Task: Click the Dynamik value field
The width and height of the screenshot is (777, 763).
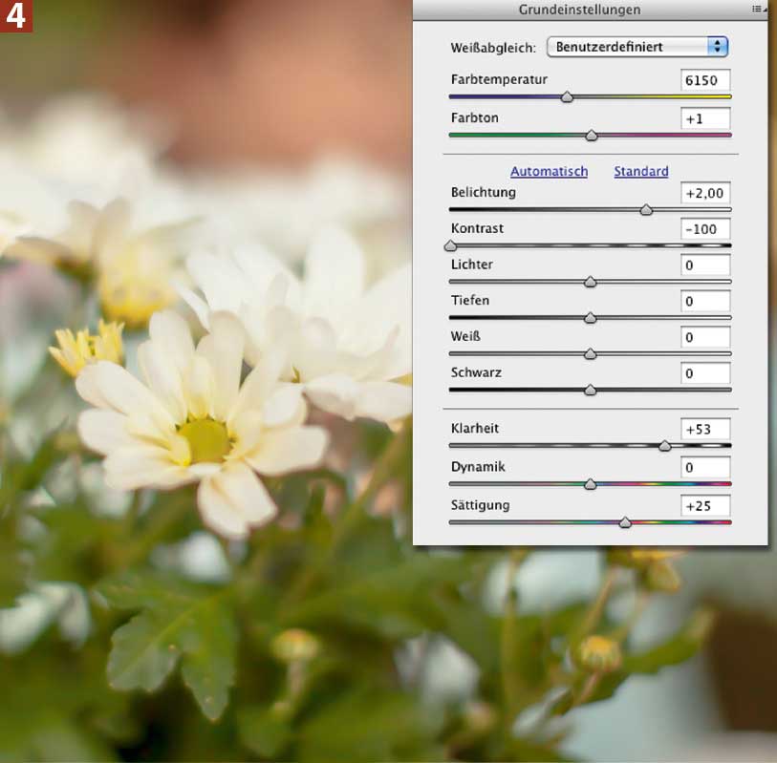Action: [x=705, y=467]
